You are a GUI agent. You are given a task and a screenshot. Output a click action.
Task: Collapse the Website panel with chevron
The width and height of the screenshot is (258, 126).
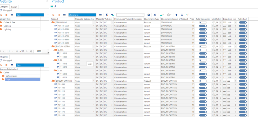pyautogui.click(x=47, y=1)
